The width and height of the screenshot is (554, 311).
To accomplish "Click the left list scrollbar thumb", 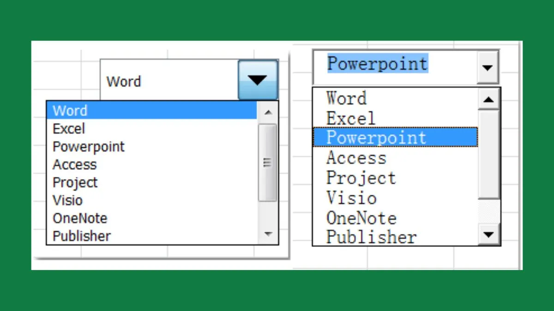I will click(268, 162).
